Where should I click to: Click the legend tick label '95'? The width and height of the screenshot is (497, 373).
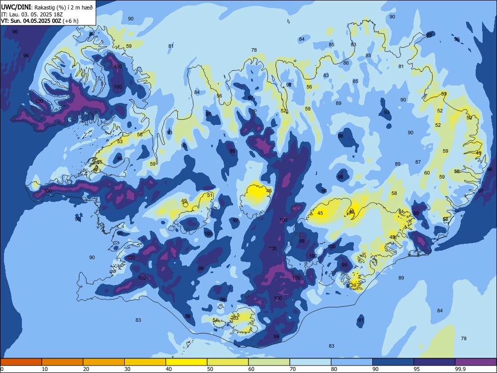417,369
